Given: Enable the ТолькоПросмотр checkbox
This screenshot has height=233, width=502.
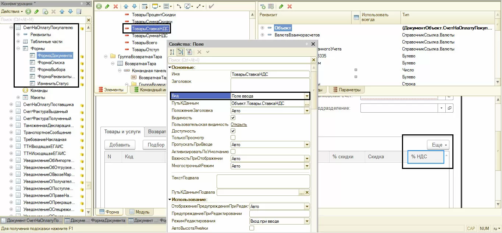Looking at the screenshot, I should tap(233, 138).
